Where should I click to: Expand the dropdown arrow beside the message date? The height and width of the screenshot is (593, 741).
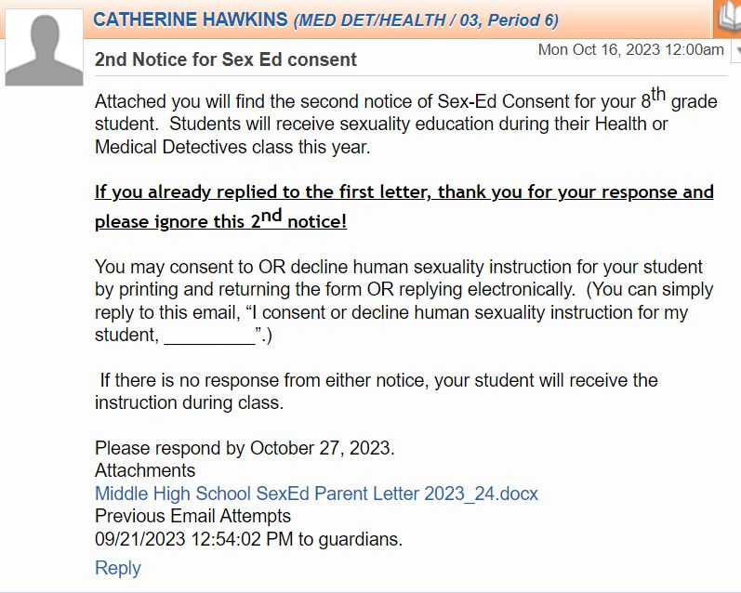(735, 50)
